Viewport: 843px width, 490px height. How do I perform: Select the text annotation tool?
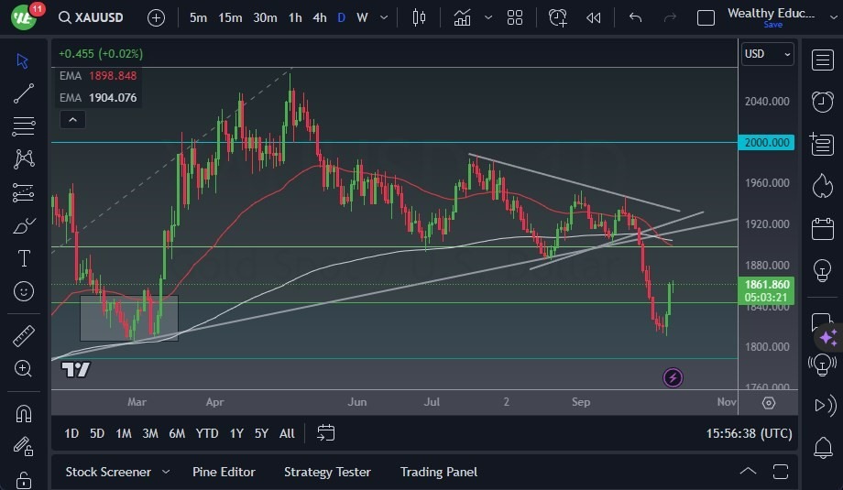tap(24, 258)
